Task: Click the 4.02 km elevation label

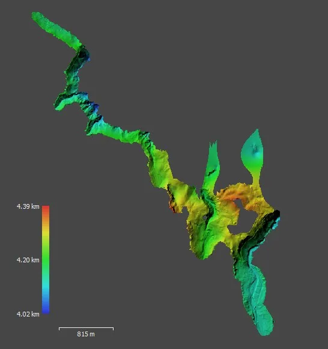Action: [28, 314]
